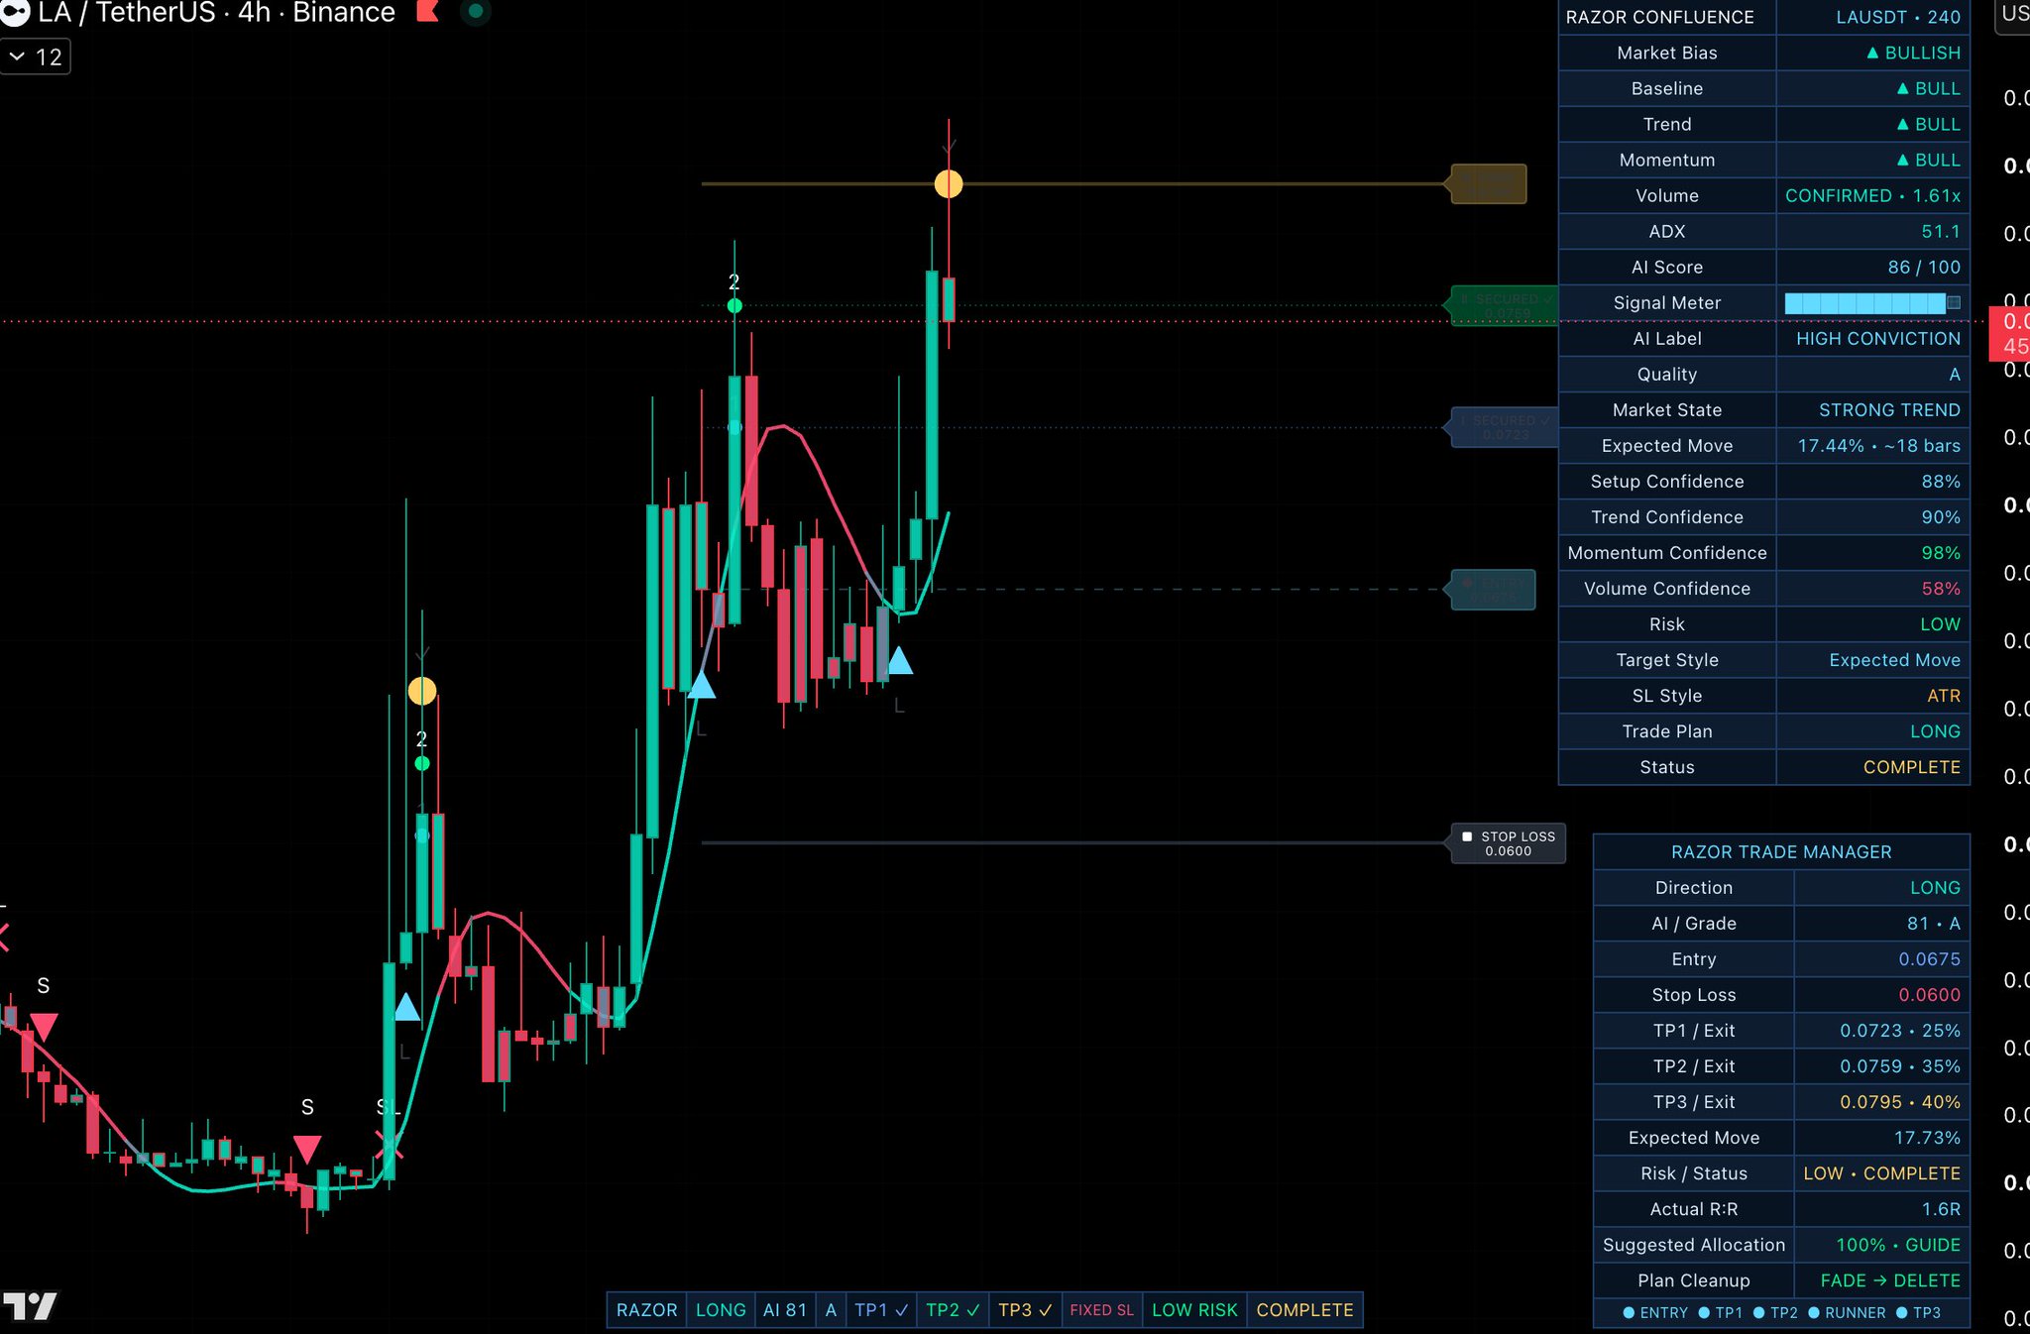
Task: Click the latest blue long triangle signal
Action: 899,661
